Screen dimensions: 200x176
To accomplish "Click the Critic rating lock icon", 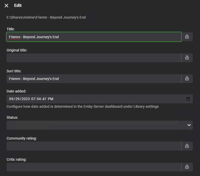I will coord(187,167).
